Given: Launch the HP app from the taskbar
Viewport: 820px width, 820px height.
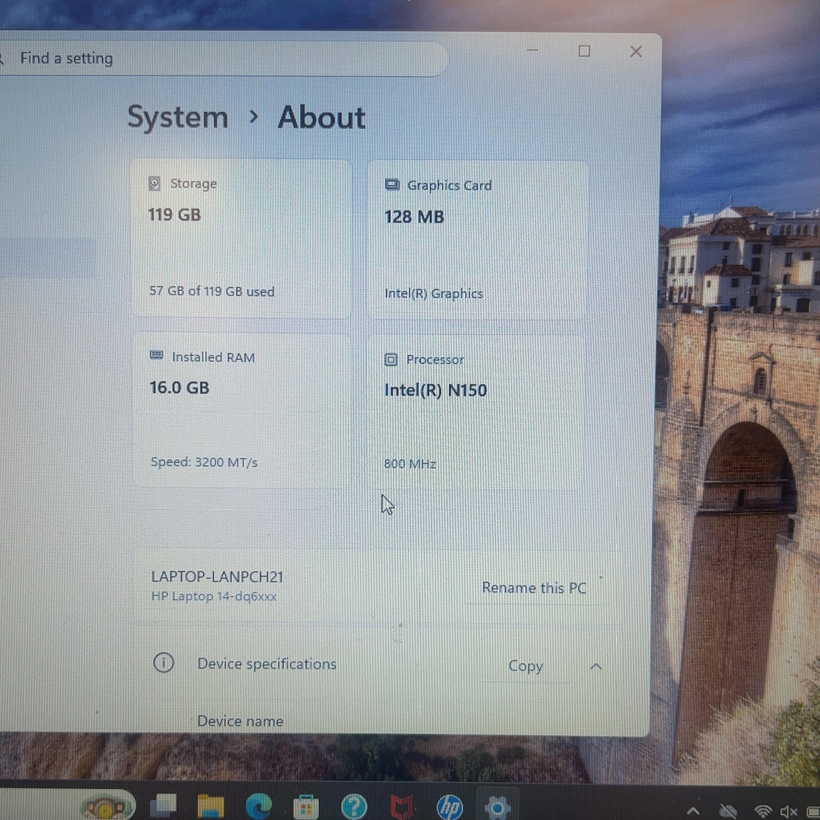Looking at the screenshot, I should pos(450,808).
